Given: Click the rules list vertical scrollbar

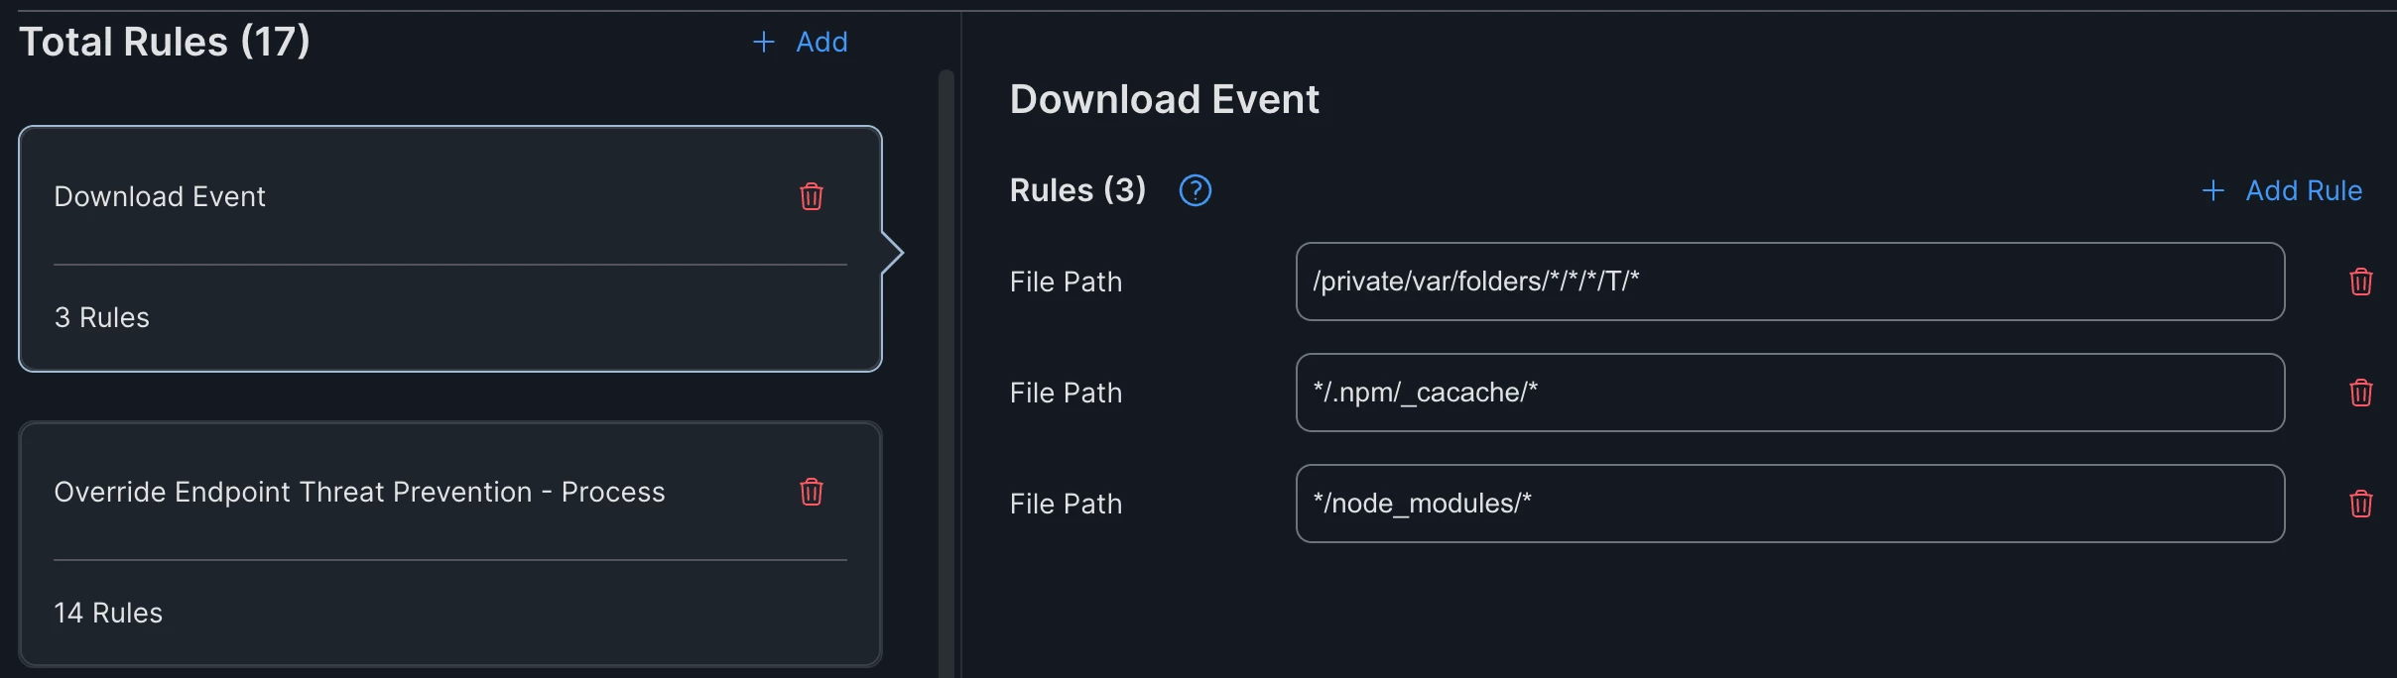Looking at the screenshot, I should pyautogui.click(x=946, y=374).
